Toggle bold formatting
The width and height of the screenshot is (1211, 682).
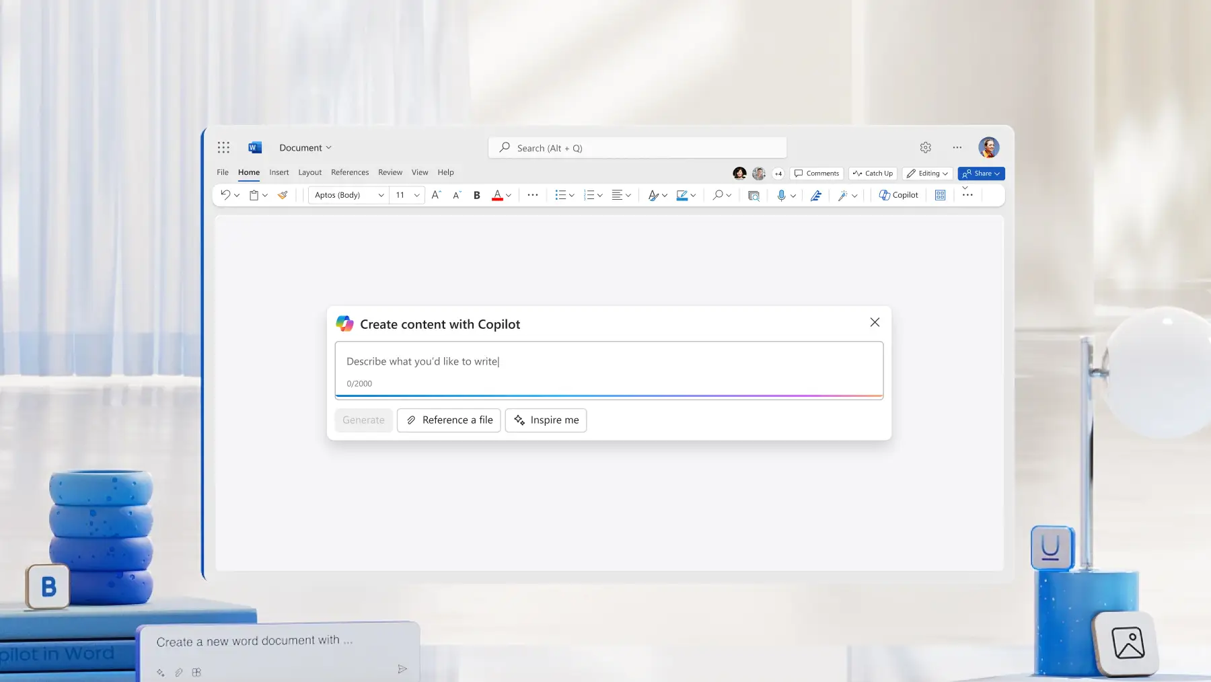point(476,195)
